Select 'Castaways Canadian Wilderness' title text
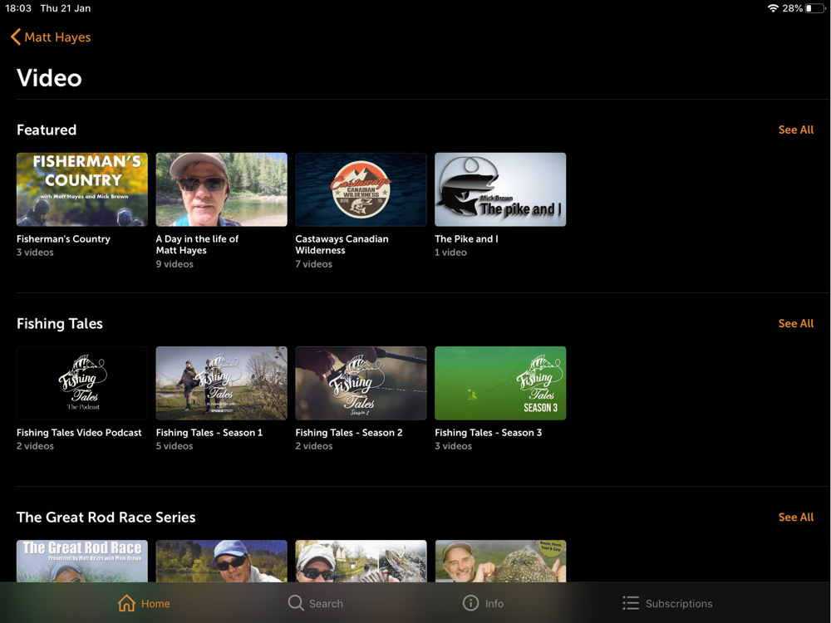 point(342,245)
